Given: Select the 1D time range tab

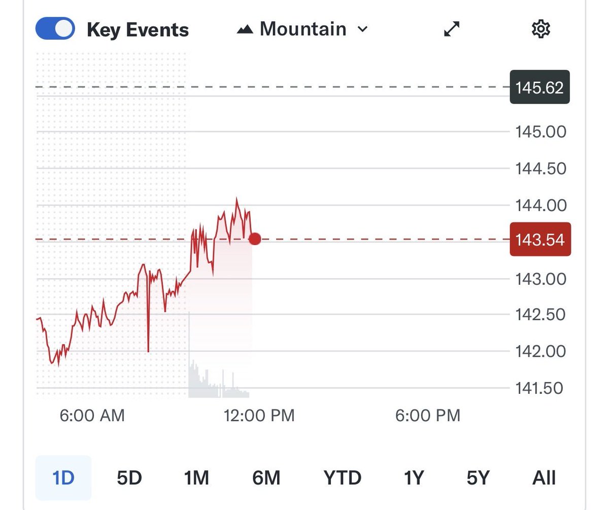Looking at the screenshot, I should point(63,478).
